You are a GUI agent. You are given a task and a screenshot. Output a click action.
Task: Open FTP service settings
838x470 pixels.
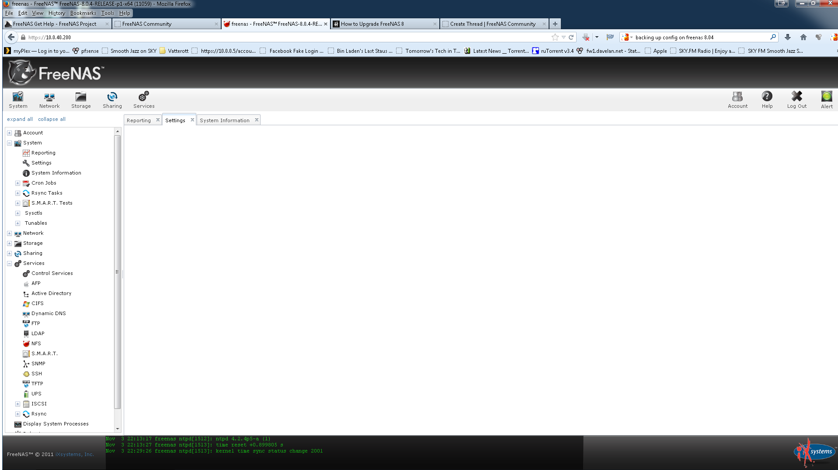[x=35, y=323]
